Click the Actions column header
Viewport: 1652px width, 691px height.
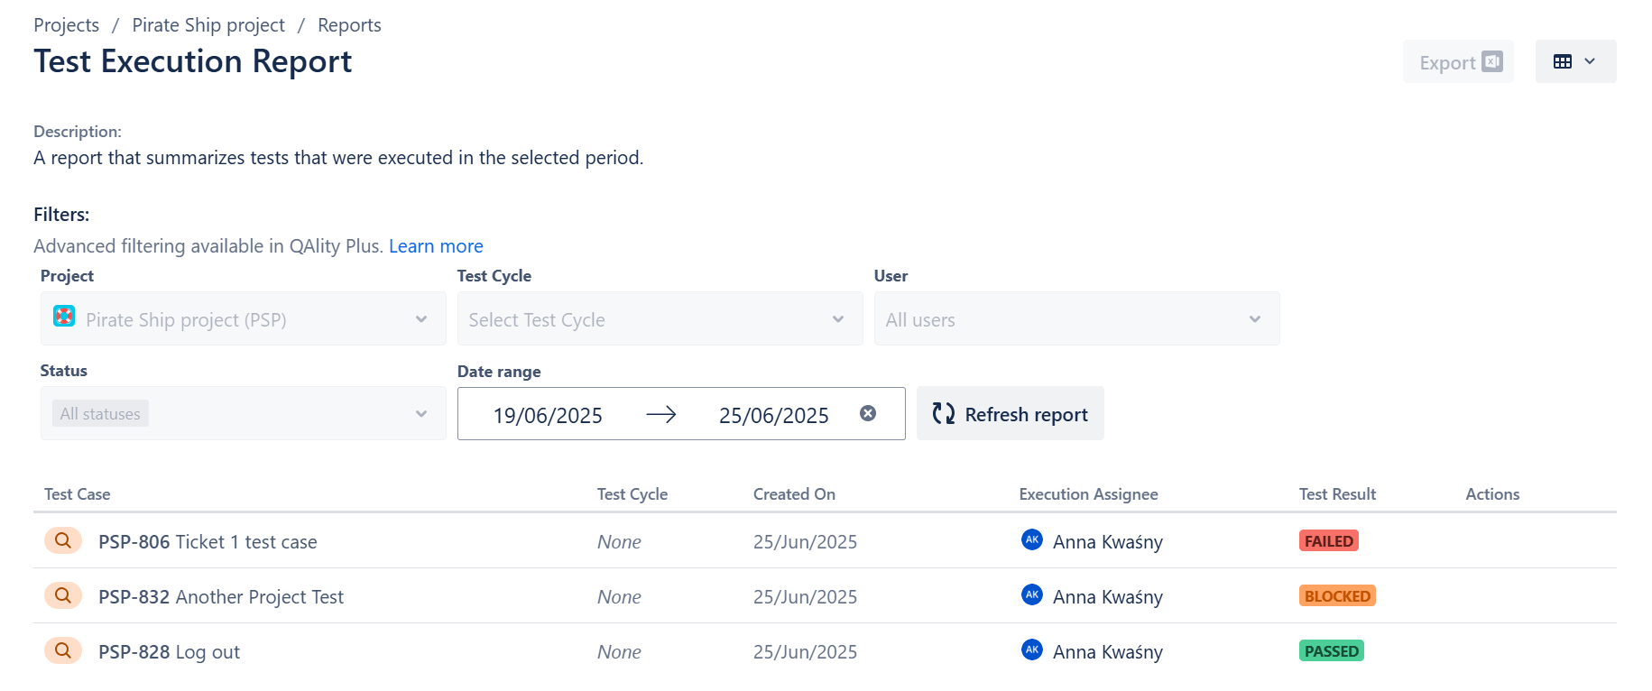point(1492,494)
